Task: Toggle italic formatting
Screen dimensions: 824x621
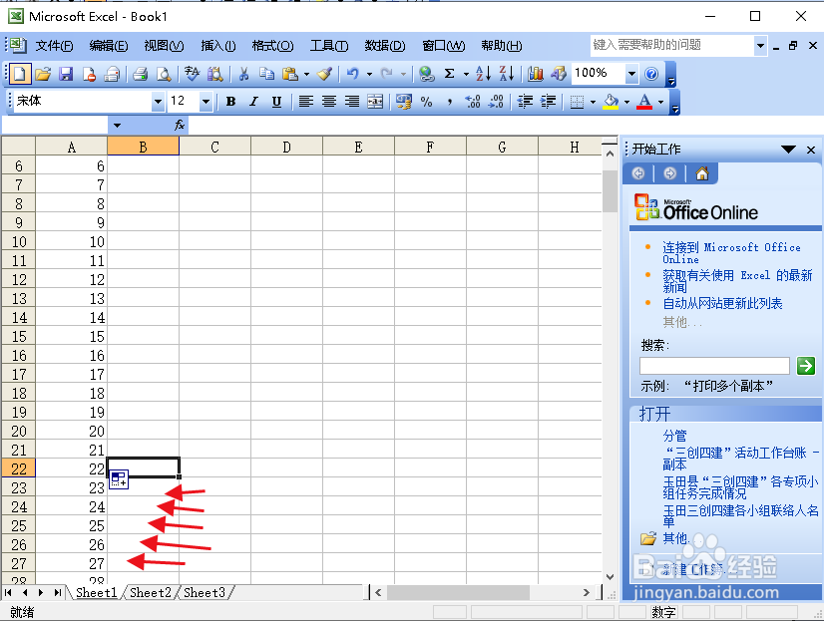Action: (x=253, y=102)
